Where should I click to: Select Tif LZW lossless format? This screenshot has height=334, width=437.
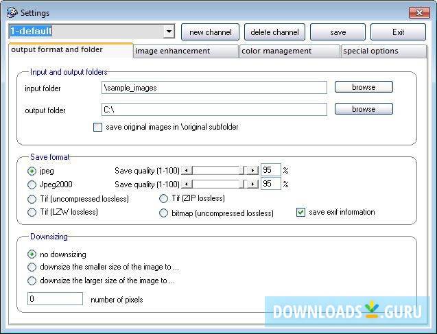click(32, 213)
